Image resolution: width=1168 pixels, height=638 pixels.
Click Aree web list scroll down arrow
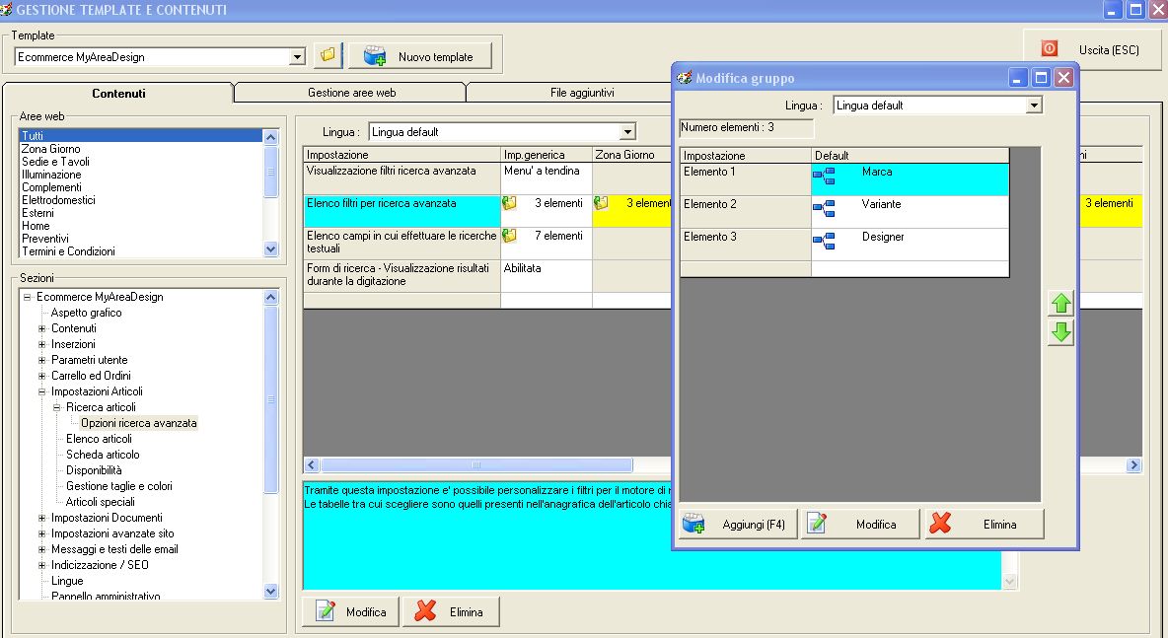coord(270,249)
